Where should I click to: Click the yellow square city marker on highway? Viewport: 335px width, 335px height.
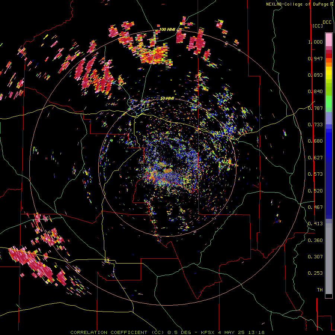[x=107, y=261]
